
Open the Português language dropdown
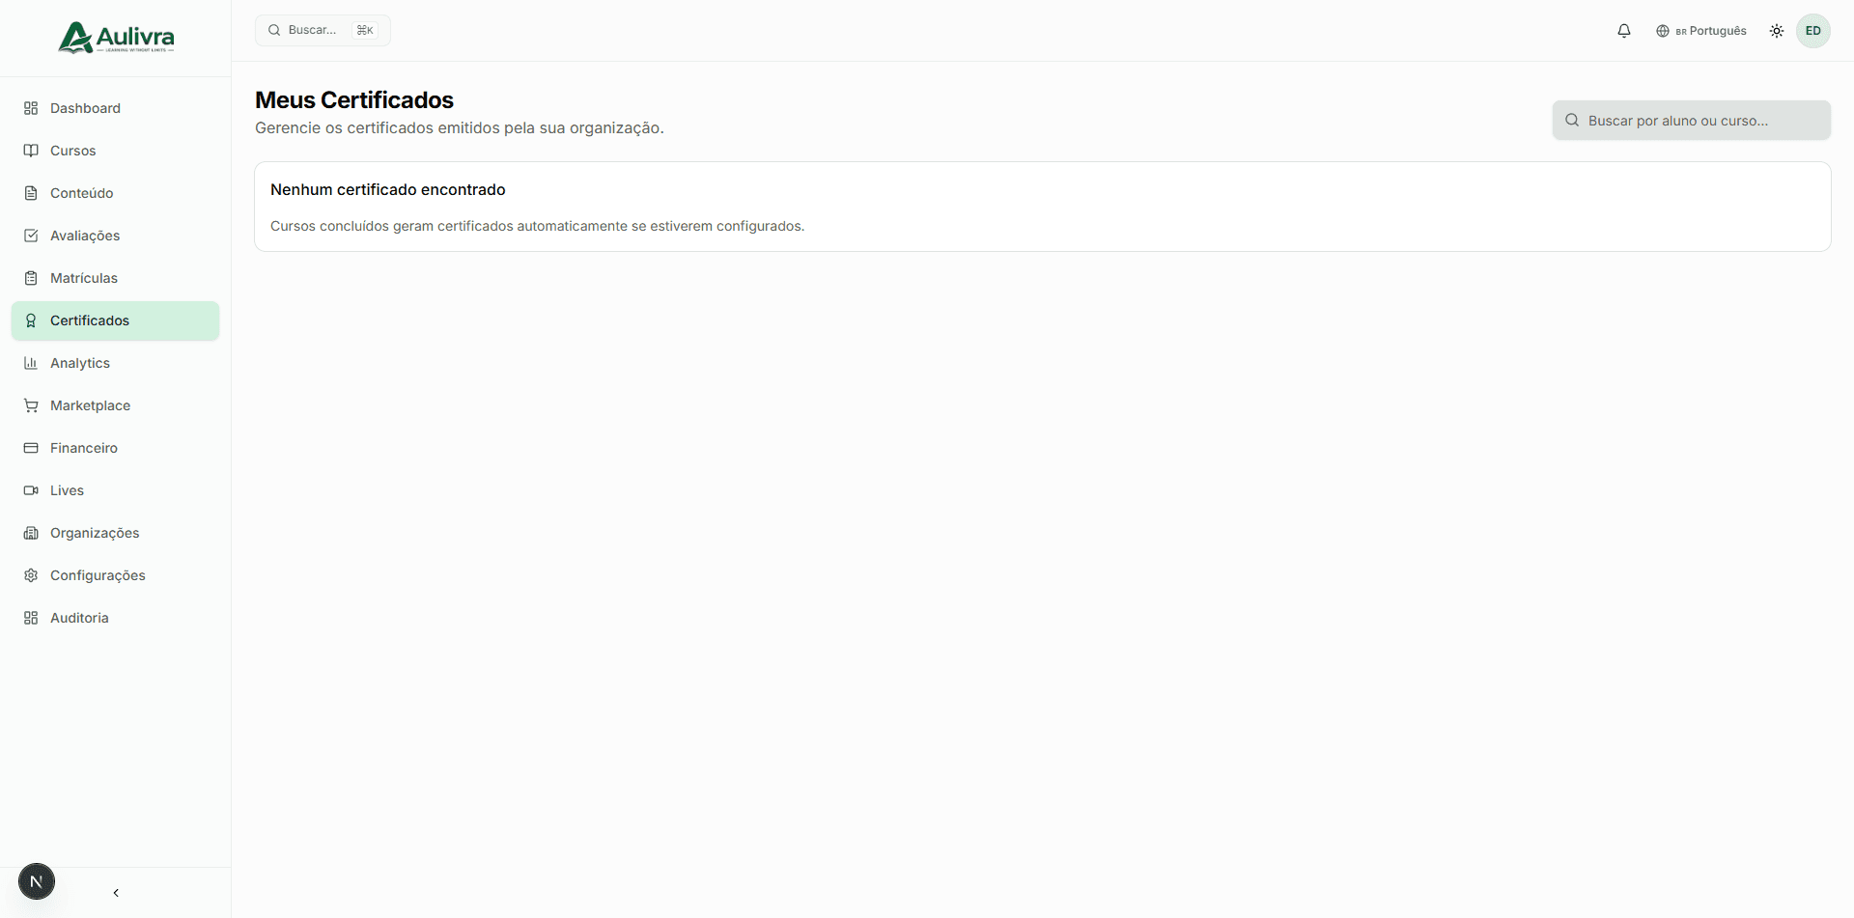pyautogui.click(x=1701, y=31)
